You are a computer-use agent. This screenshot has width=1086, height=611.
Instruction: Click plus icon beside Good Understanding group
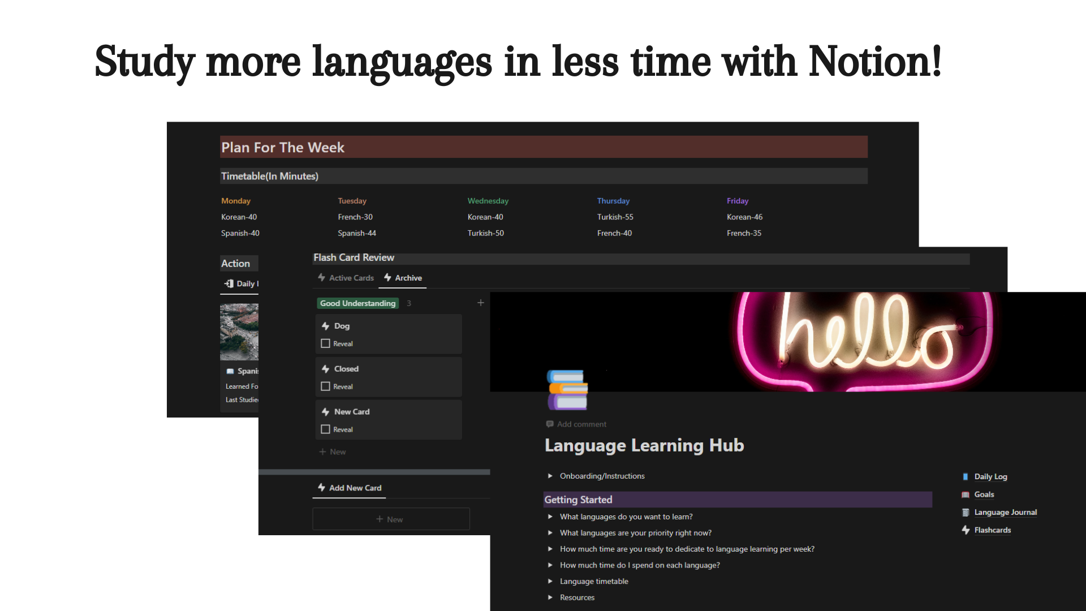click(481, 303)
